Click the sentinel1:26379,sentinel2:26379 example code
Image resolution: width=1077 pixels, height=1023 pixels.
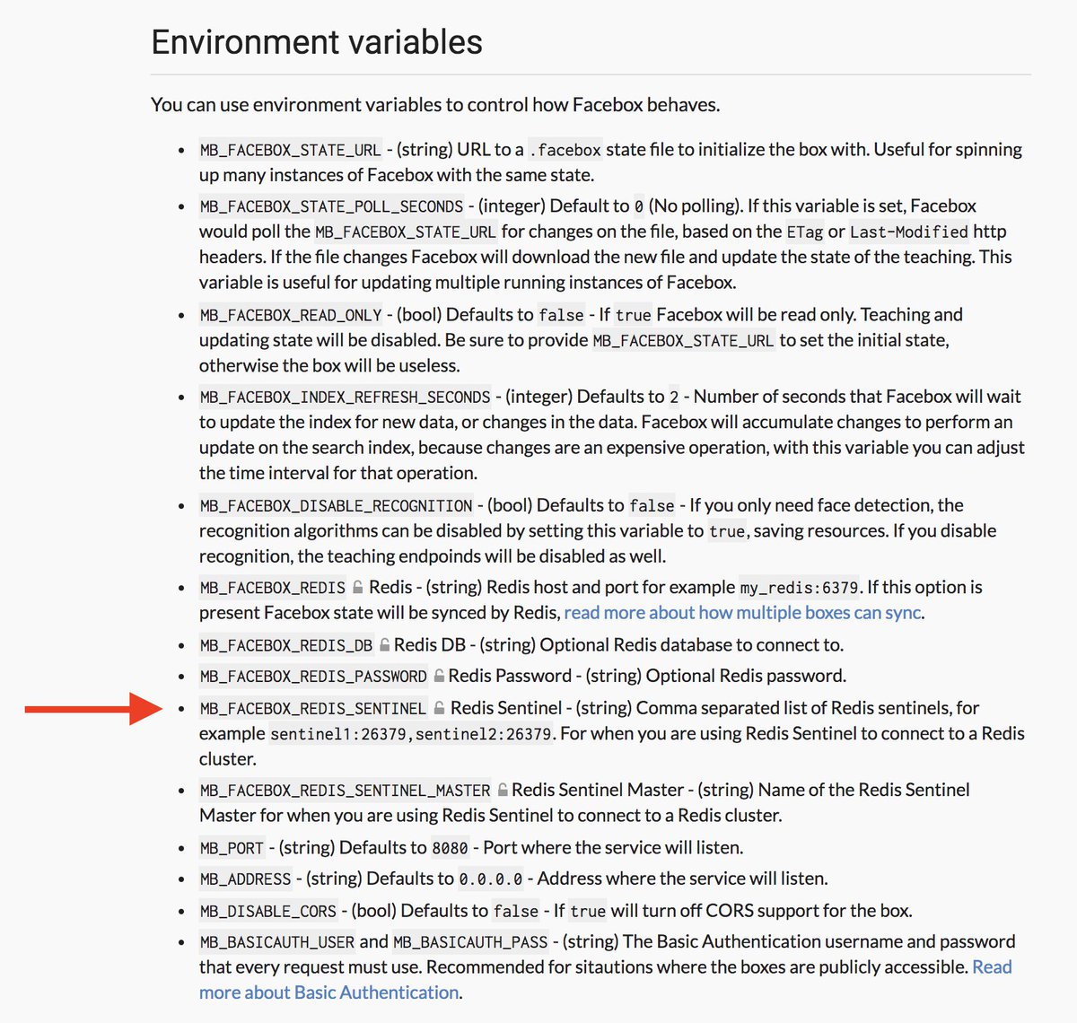(411, 734)
